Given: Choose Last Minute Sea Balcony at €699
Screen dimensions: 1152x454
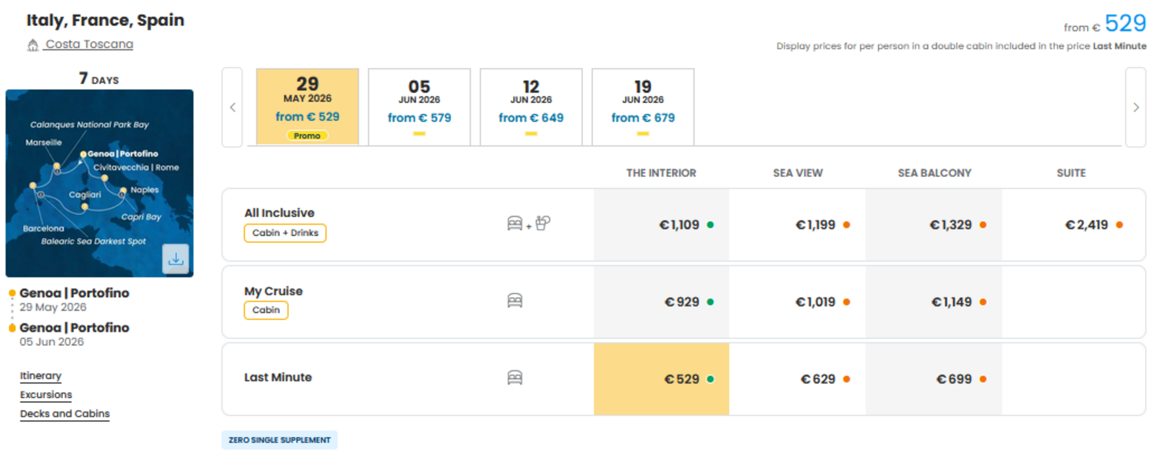Looking at the screenshot, I should 934,379.
